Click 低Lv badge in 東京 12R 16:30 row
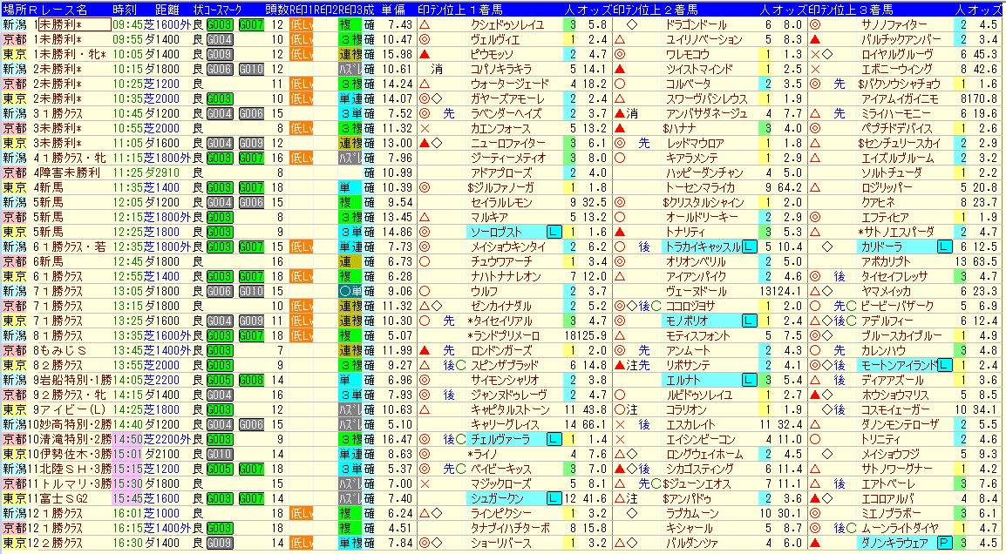1006x554 pixels. 301,543
